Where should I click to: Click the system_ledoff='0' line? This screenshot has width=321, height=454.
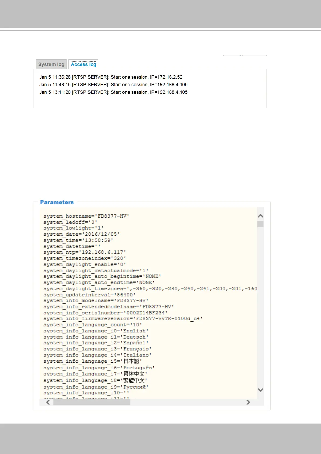(x=70, y=222)
